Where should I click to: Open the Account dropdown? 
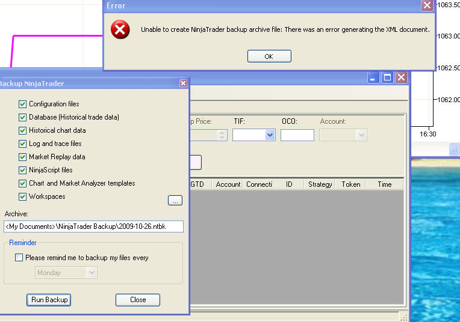pos(361,135)
